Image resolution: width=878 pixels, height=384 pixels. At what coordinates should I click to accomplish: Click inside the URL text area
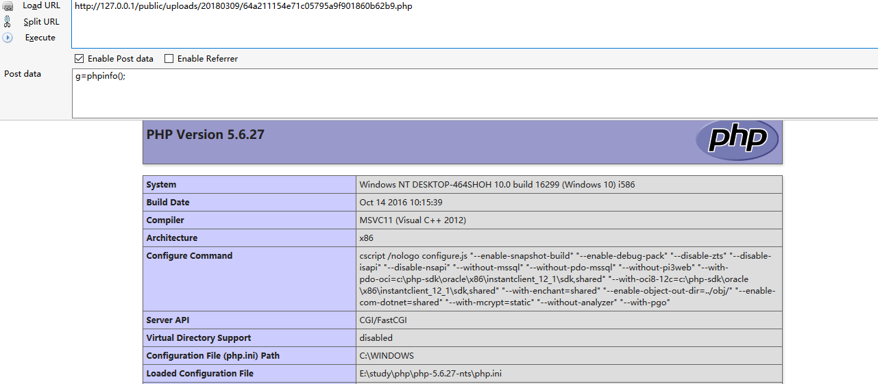point(474,24)
